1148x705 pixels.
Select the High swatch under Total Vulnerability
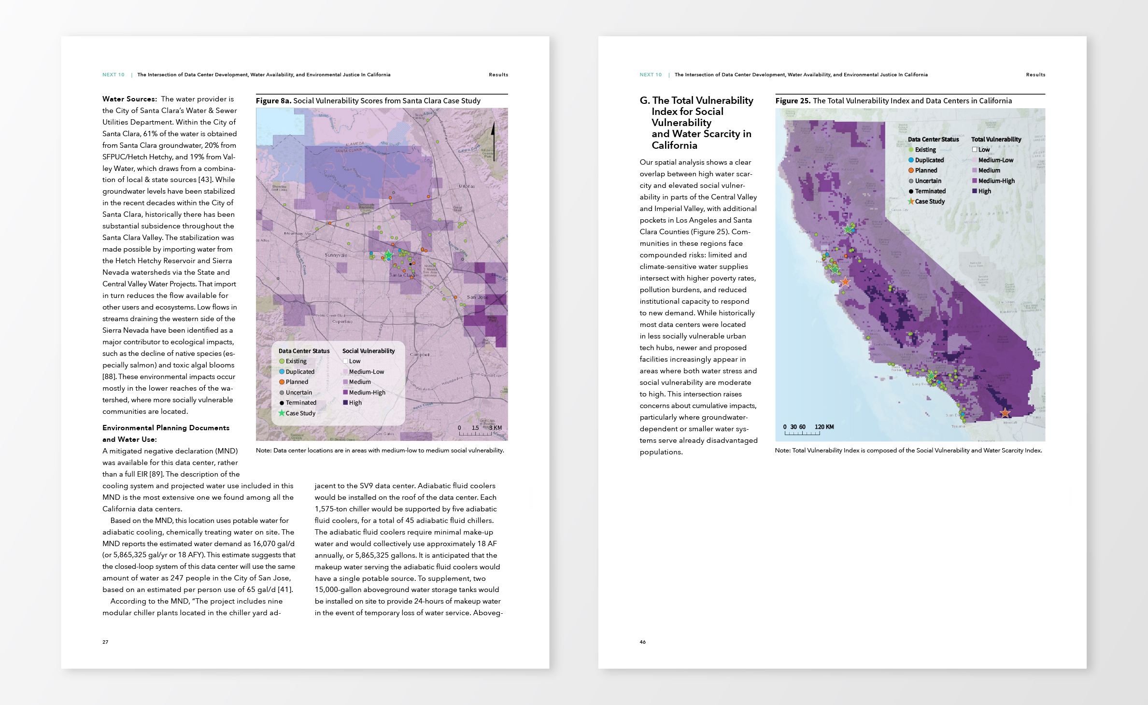point(975,191)
